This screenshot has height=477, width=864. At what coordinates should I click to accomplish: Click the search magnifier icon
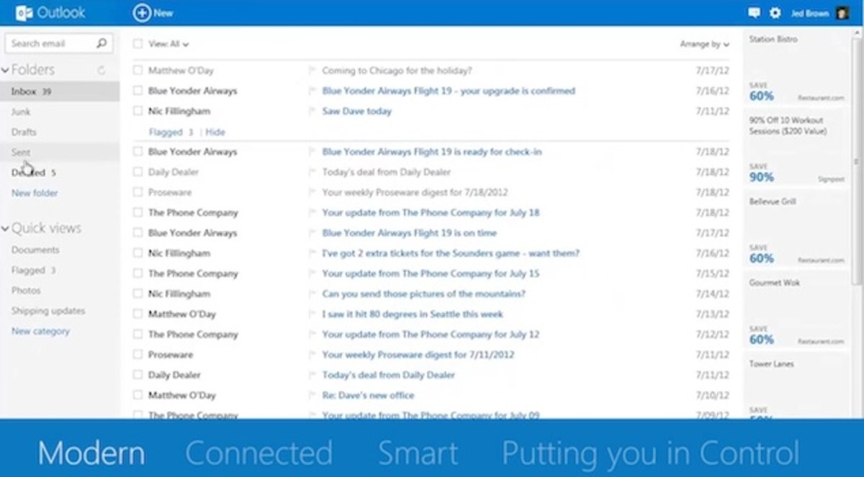[x=102, y=43]
